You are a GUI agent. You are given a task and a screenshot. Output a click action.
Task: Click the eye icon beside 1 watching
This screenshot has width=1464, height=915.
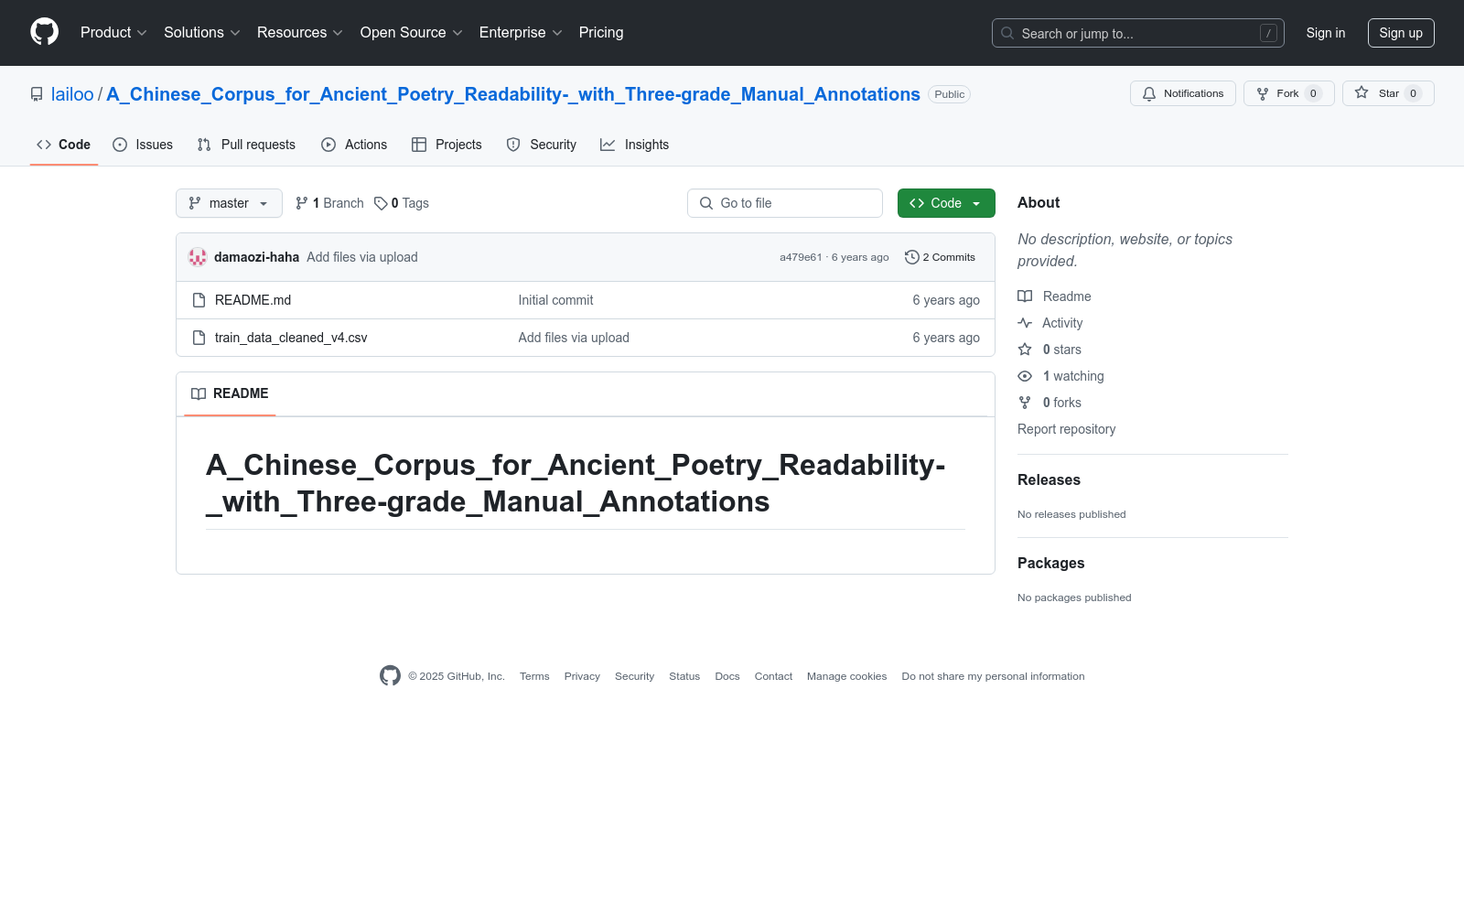pos(1025,376)
